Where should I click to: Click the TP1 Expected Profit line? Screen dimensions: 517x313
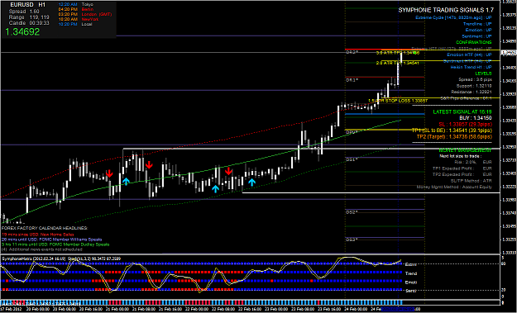pyautogui.click(x=462, y=168)
